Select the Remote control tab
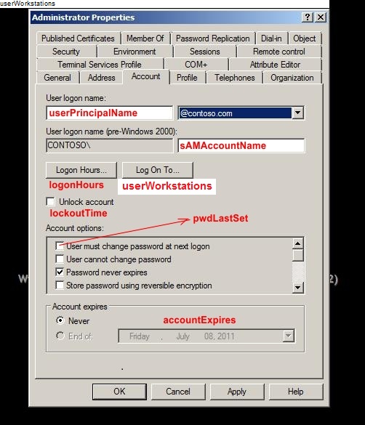 pyautogui.click(x=279, y=52)
